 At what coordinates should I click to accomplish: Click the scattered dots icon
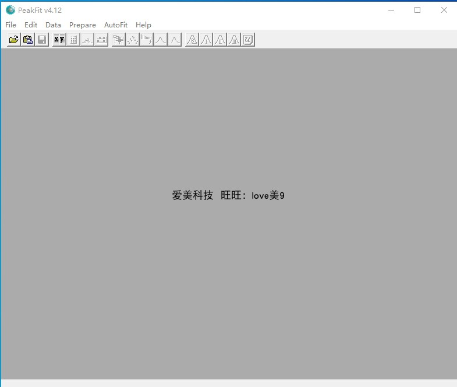point(133,40)
